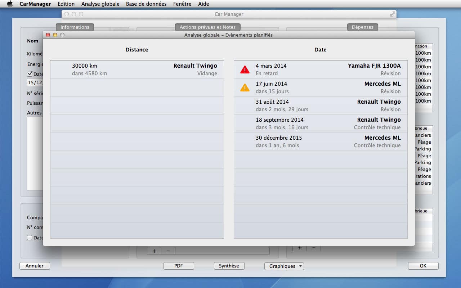Open the Synthèse report button

[x=229, y=266]
